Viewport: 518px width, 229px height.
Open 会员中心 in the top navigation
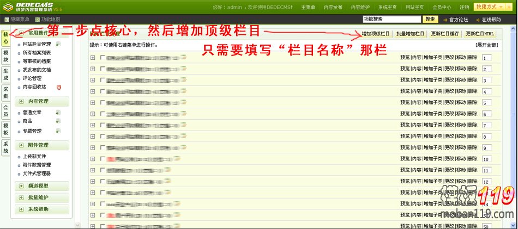(442, 7)
